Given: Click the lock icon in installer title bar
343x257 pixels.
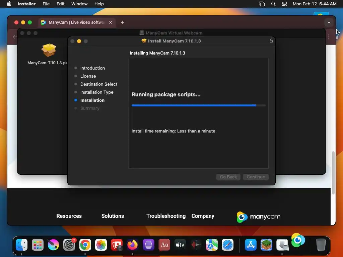Looking at the screenshot, I should click(271, 40).
